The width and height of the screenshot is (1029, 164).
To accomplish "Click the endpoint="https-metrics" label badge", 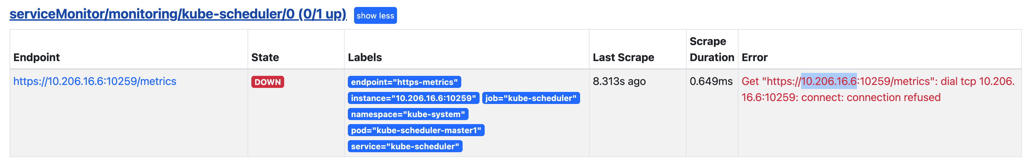I will pyautogui.click(x=404, y=82).
